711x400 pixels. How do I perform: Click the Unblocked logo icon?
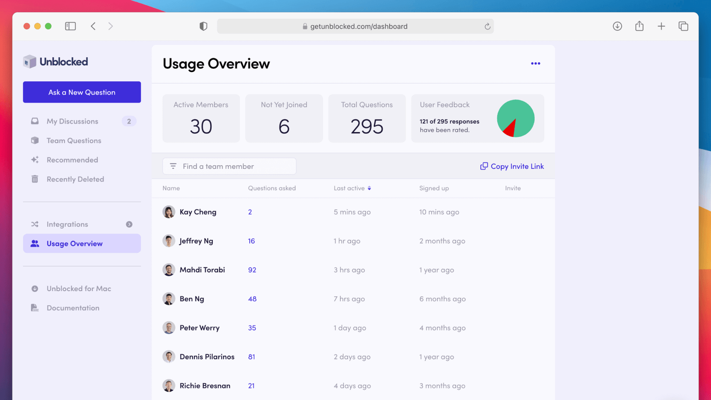(30, 61)
